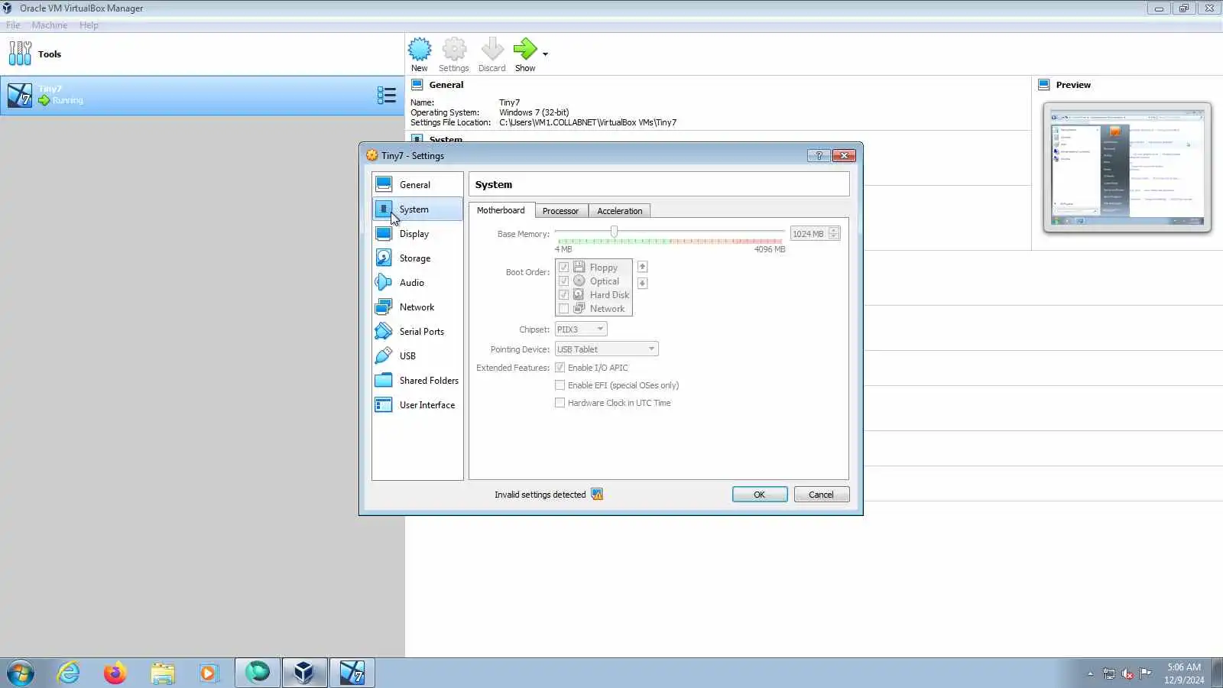The width and height of the screenshot is (1223, 688).
Task: Toggle Floppy boot device checkbox
Action: point(563,268)
